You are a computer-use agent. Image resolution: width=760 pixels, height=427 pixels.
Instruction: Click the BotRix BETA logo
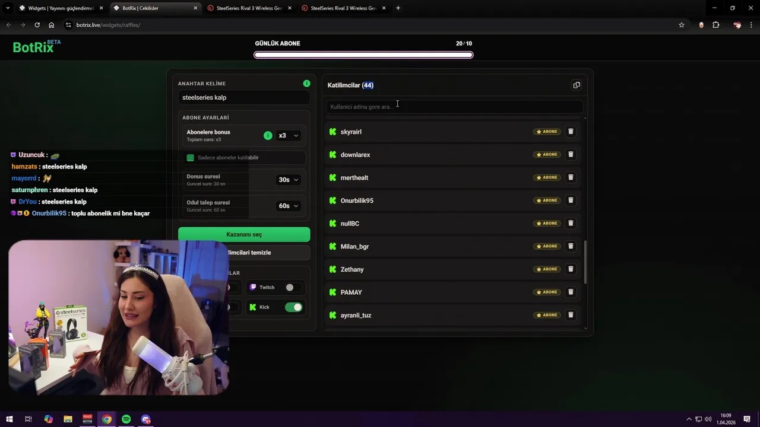[36, 47]
